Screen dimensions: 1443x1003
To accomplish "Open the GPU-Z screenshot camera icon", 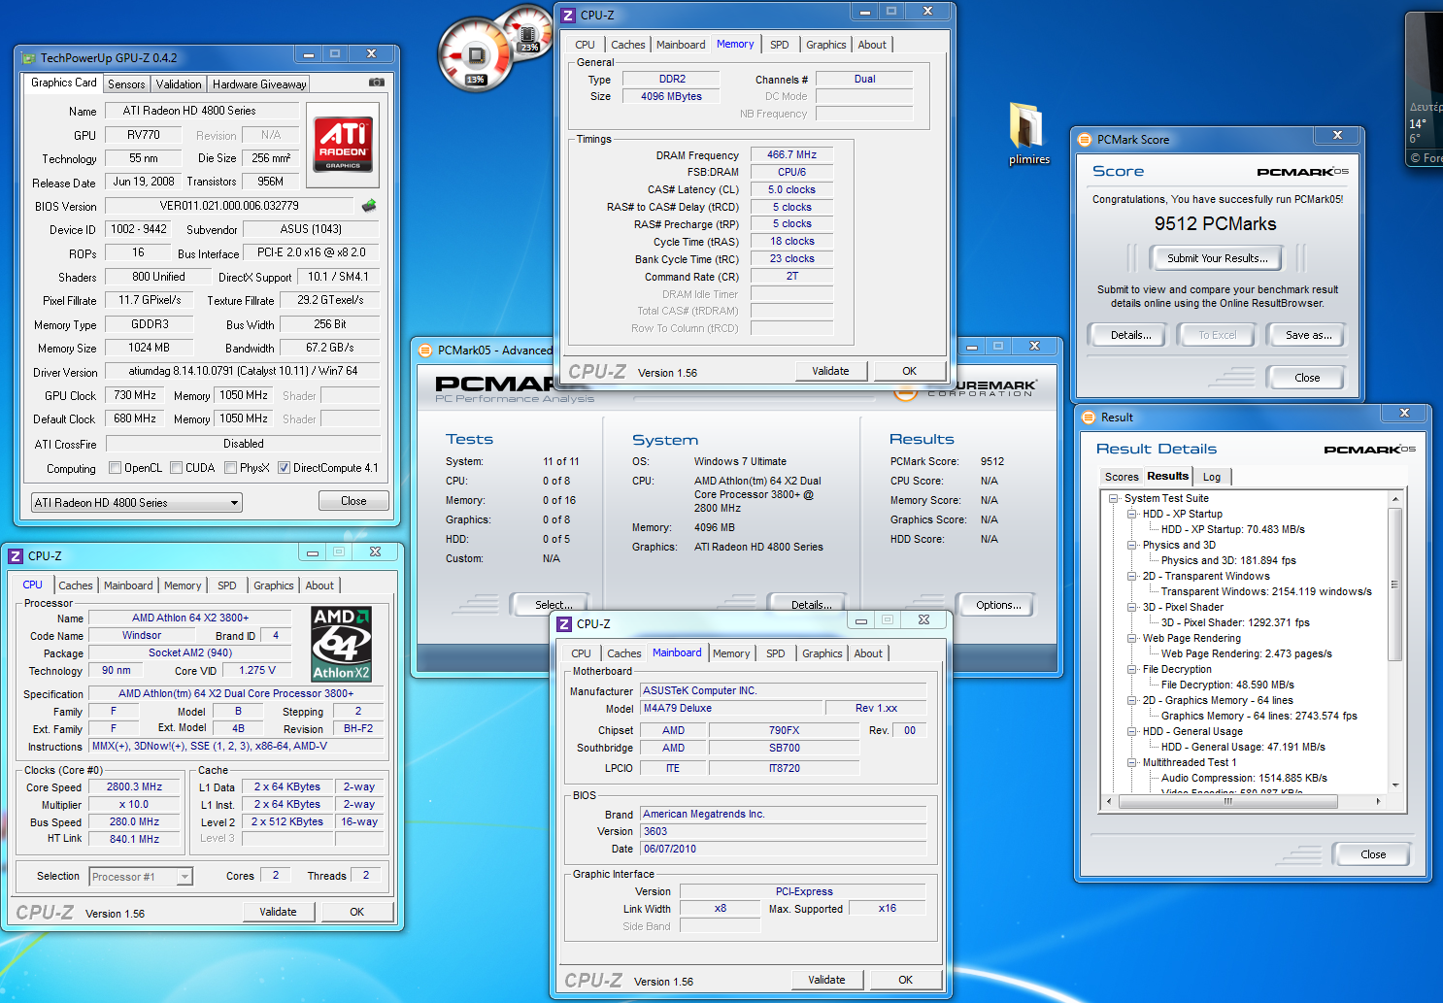I will pyautogui.click(x=376, y=83).
